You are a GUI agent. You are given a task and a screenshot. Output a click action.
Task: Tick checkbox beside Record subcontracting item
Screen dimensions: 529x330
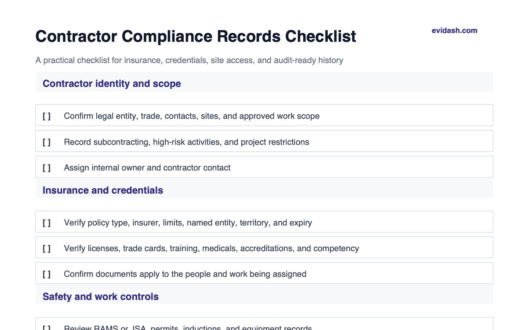tap(47, 142)
